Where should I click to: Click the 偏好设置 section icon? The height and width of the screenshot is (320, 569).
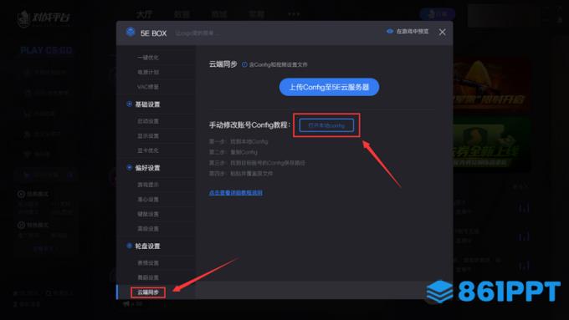(x=129, y=167)
